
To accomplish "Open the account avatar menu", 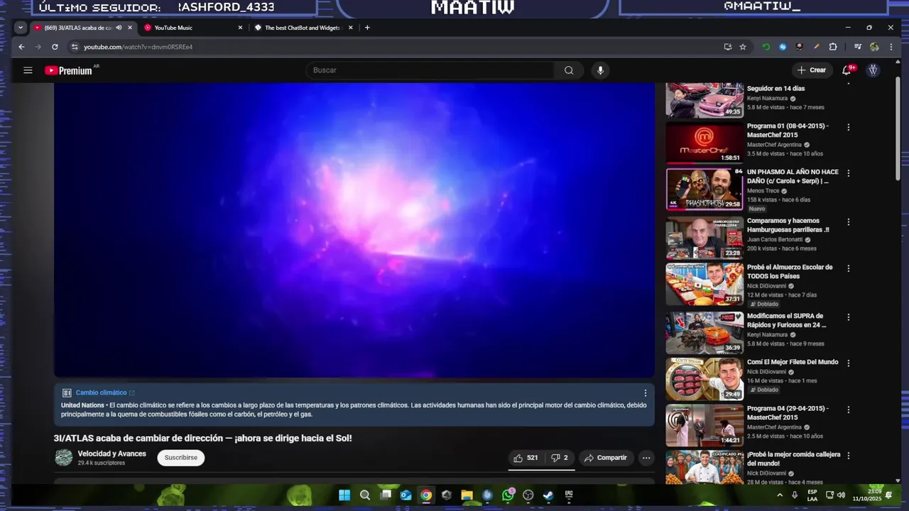I will pos(873,70).
